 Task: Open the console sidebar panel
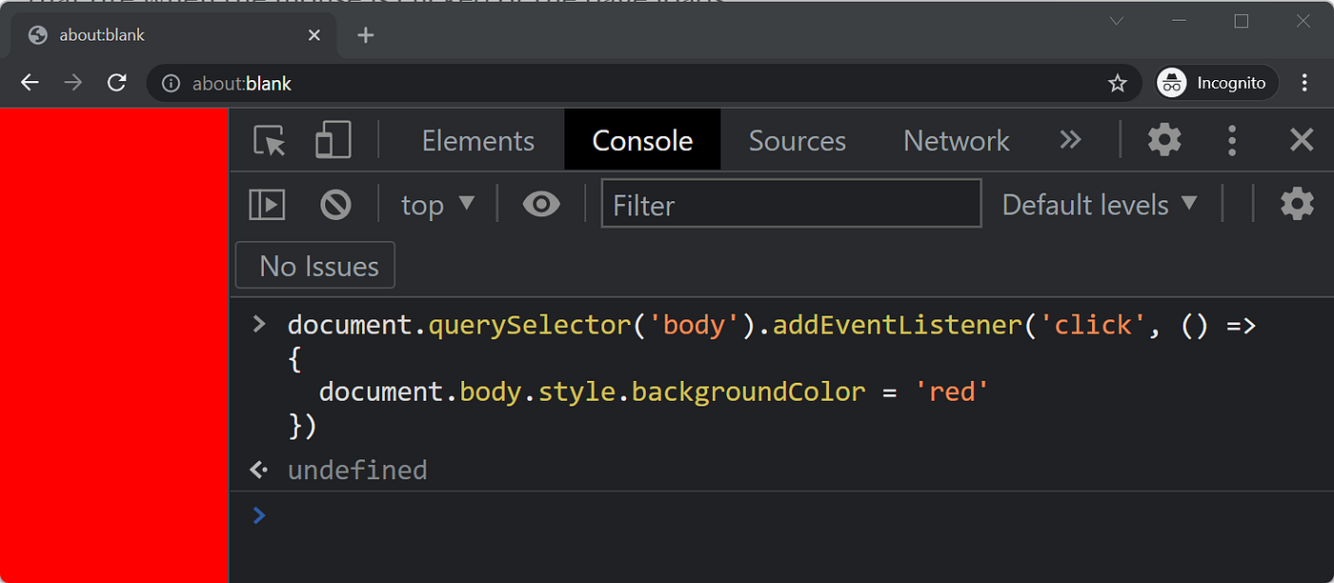click(x=267, y=203)
